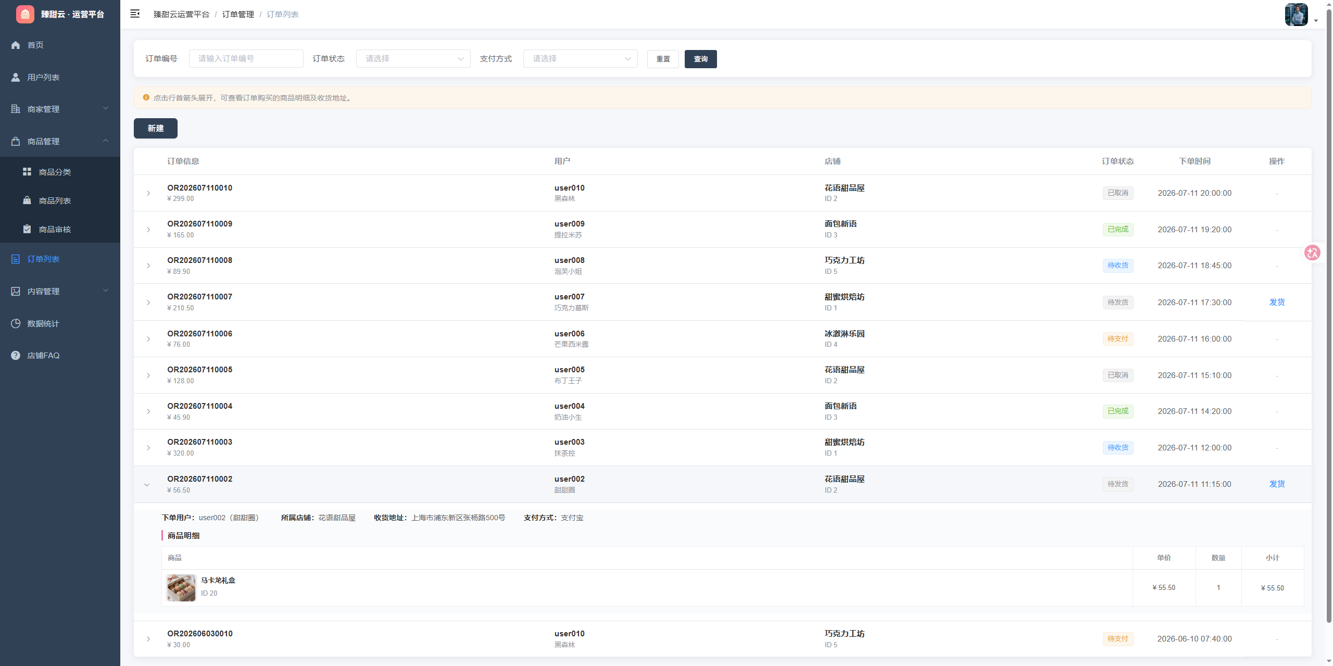The width and height of the screenshot is (1333, 666).
Task: Click the 订单列表 document icon
Action: 16,259
